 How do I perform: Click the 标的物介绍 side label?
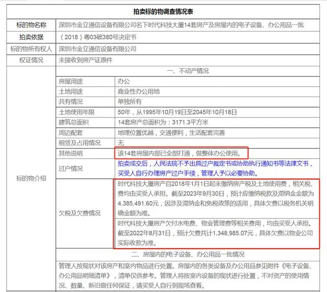[x=31, y=178]
